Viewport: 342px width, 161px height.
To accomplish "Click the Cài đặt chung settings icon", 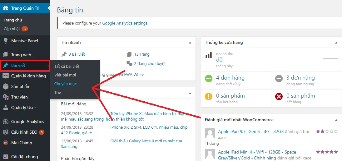I will coord(6,157).
